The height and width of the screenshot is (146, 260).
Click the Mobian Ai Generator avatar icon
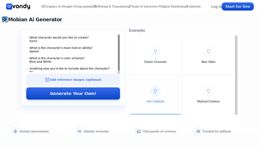(x=5, y=19)
